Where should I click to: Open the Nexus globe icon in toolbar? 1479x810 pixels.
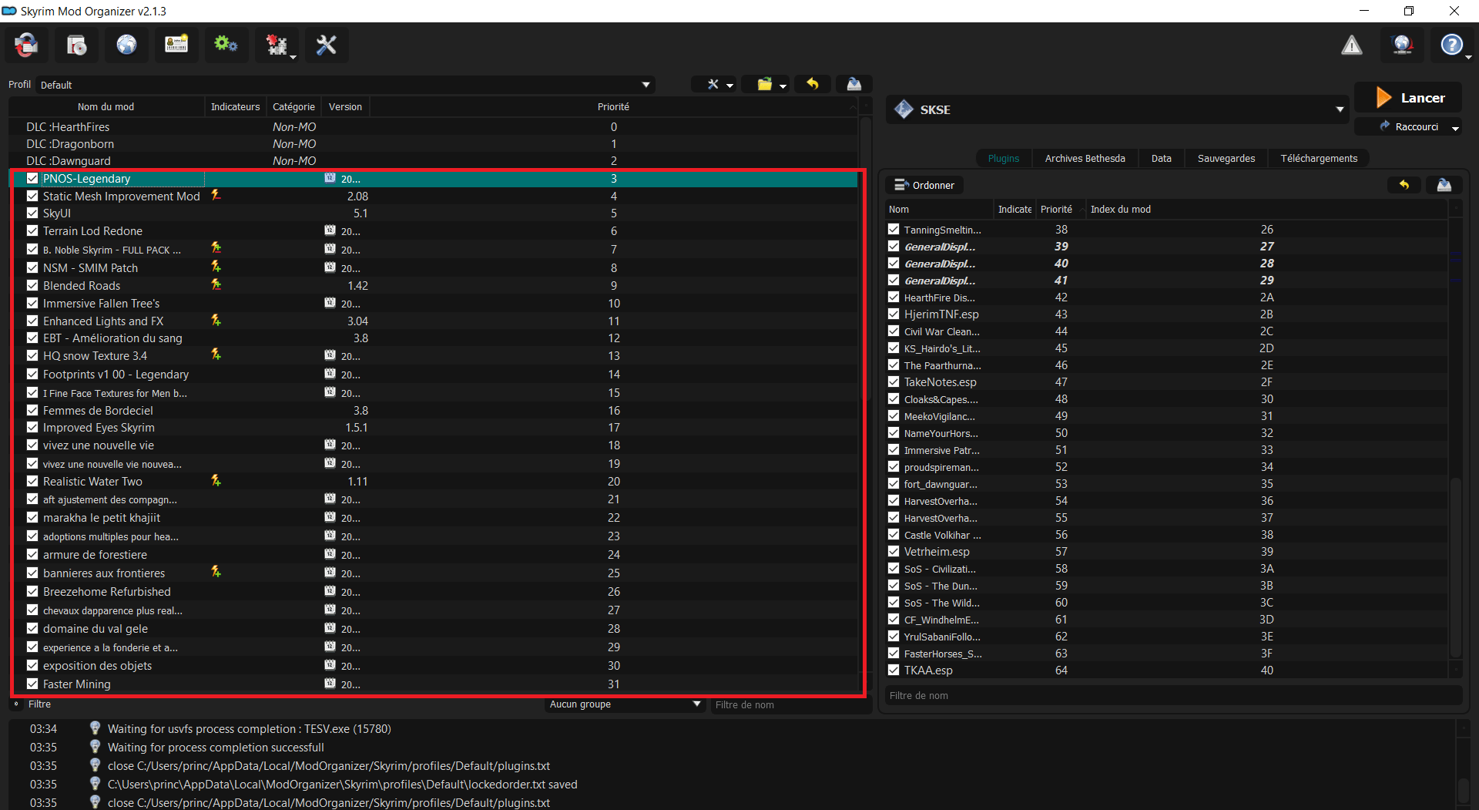126,45
